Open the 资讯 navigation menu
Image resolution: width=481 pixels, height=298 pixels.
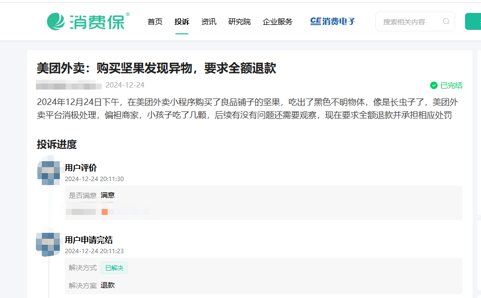[209, 21]
